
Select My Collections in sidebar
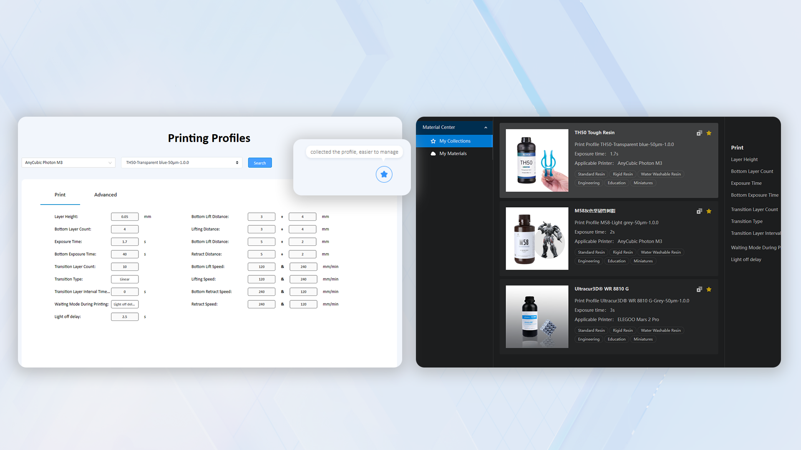[x=454, y=141]
